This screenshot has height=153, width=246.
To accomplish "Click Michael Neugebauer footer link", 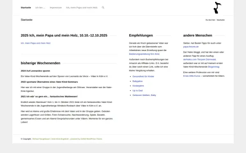I will pos(41,139).
